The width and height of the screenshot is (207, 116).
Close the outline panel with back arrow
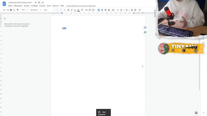tap(5, 19)
